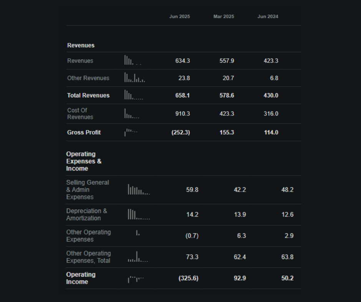Select Gross Profit value (252.3)

[181, 132]
